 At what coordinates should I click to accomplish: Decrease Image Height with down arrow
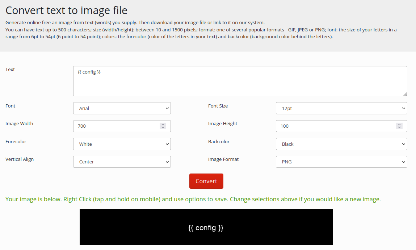(399, 128)
